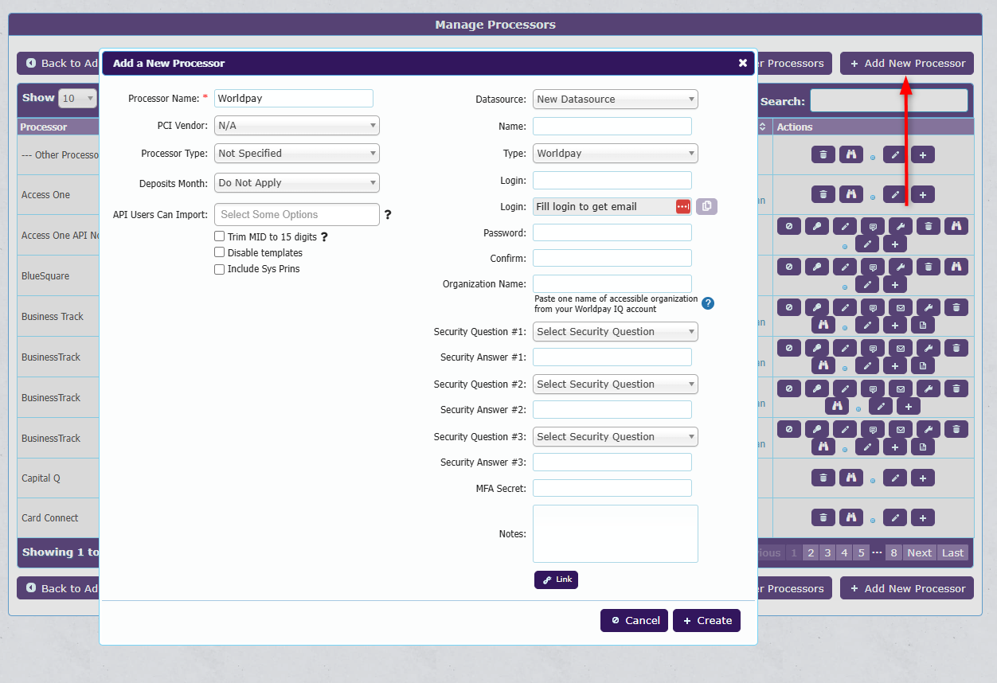
Task: Click the comment icon in the Access One API row
Action: pyautogui.click(x=873, y=226)
